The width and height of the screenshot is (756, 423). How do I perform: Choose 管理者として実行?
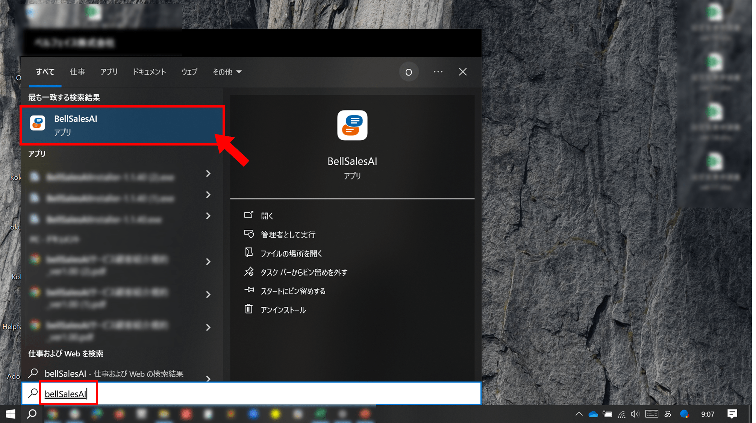pyautogui.click(x=288, y=235)
